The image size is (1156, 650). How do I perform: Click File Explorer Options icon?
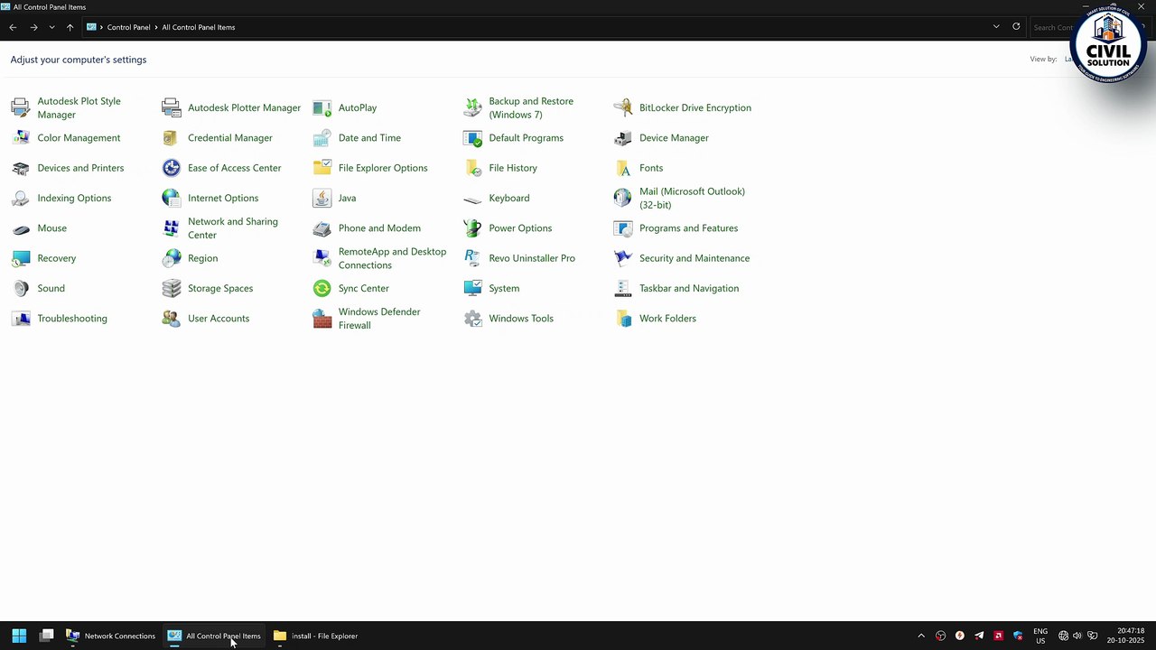(322, 168)
